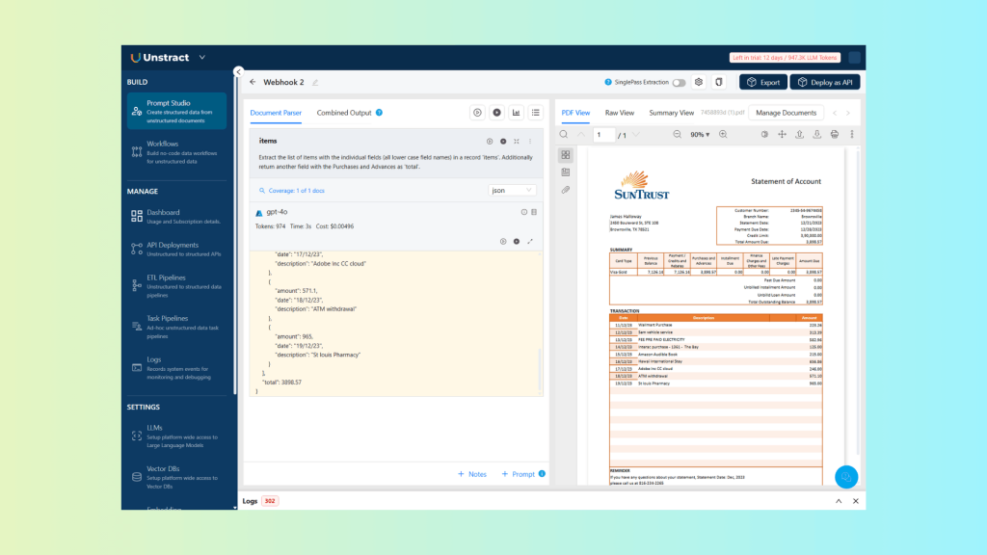The width and height of the screenshot is (987, 555).
Task: Open the PDF attachments paperclip panel
Action: pos(566,190)
